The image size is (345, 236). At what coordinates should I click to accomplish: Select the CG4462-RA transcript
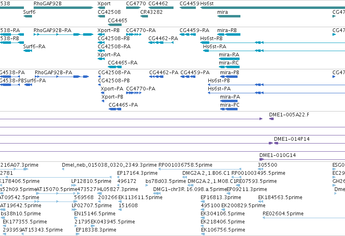pos(161,43)
